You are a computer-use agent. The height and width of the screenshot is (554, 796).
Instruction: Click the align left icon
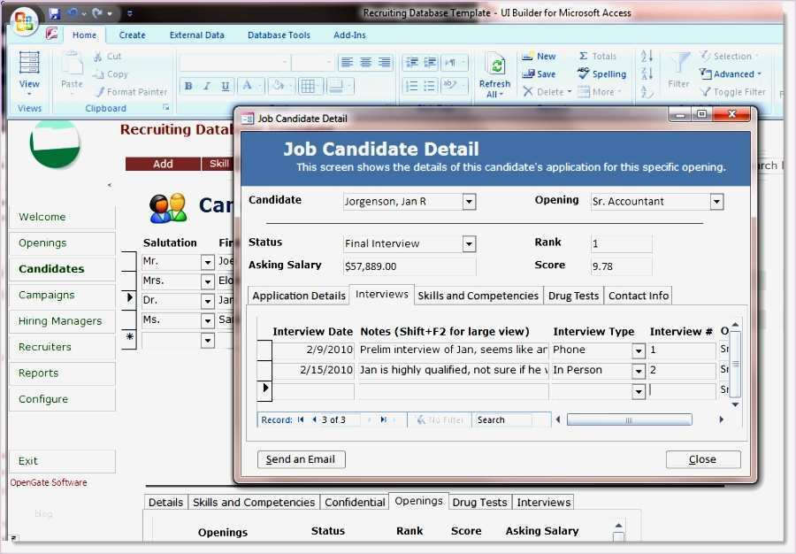click(x=348, y=63)
